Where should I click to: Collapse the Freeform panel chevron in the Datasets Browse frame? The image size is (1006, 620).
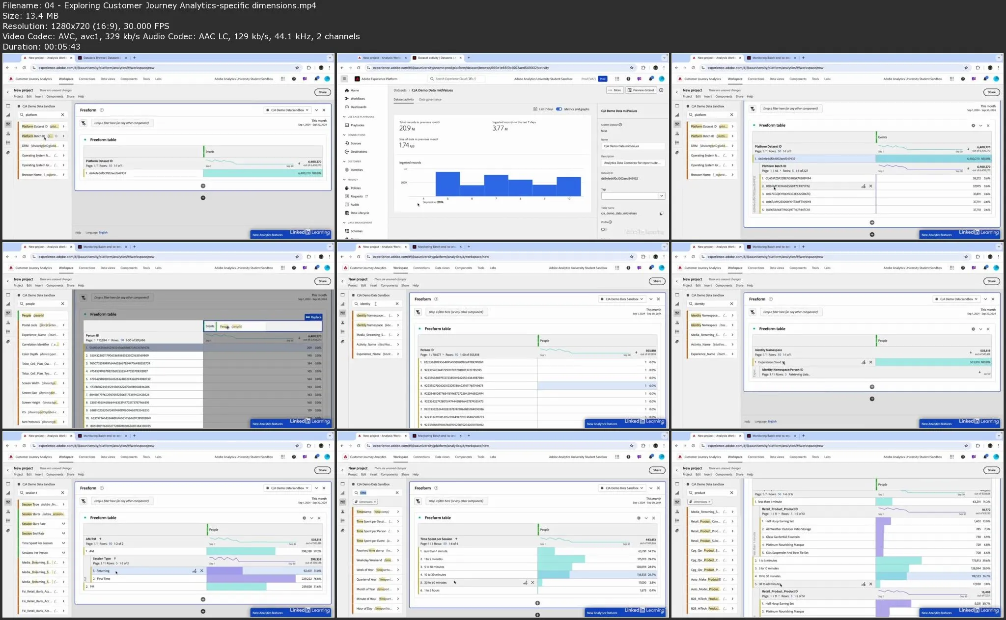[x=317, y=110]
